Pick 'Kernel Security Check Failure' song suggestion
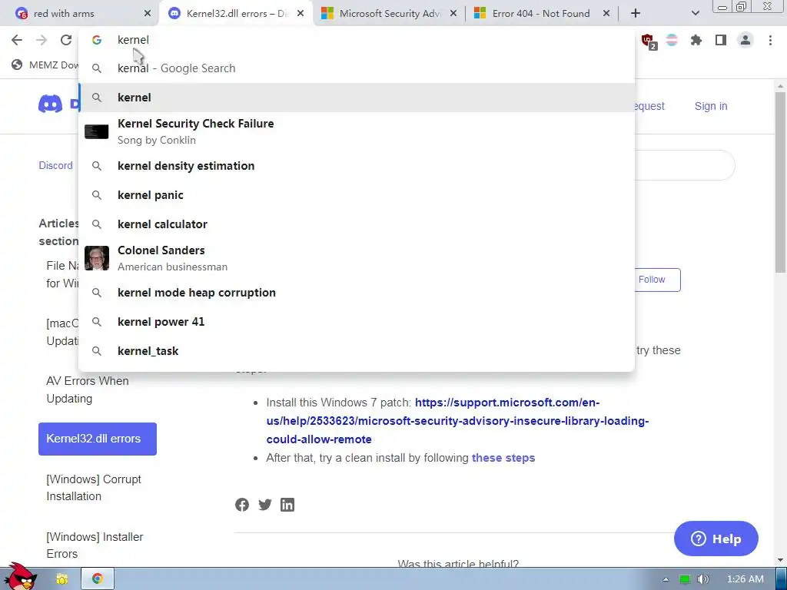Viewport: 787px width, 590px height. [357, 131]
